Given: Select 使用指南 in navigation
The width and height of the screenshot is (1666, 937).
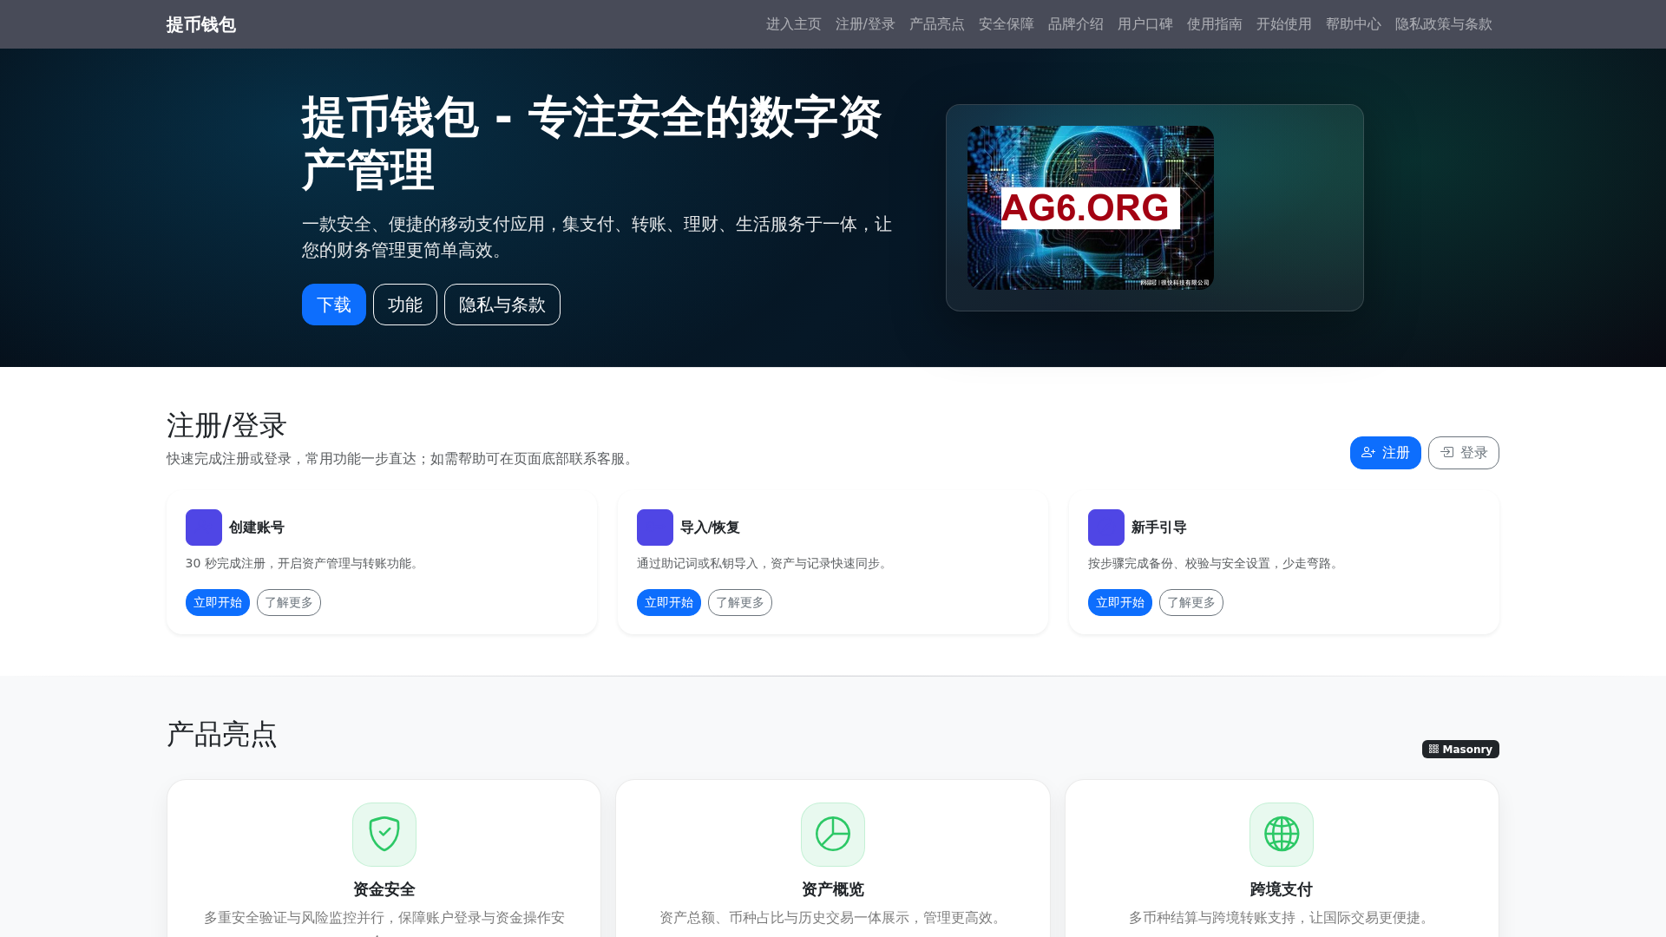Looking at the screenshot, I should (1214, 24).
